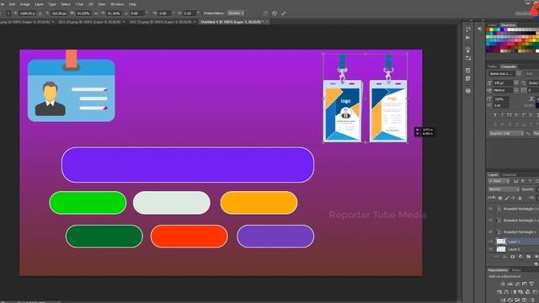Open the Interpolation dropdown
This screenshot has width=539, height=303.
(x=236, y=13)
